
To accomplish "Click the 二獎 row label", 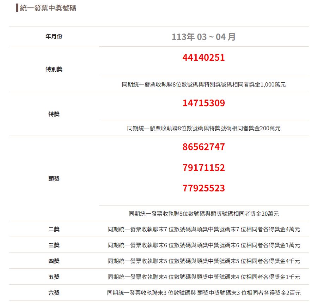I will tap(54, 229).
